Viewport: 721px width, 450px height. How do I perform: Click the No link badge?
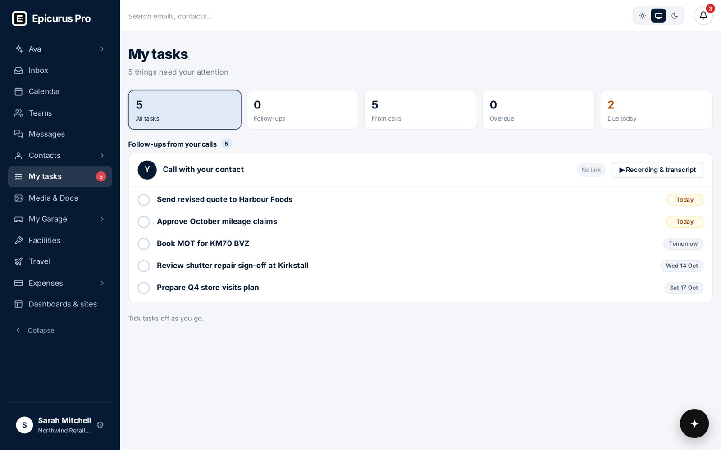click(591, 170)
